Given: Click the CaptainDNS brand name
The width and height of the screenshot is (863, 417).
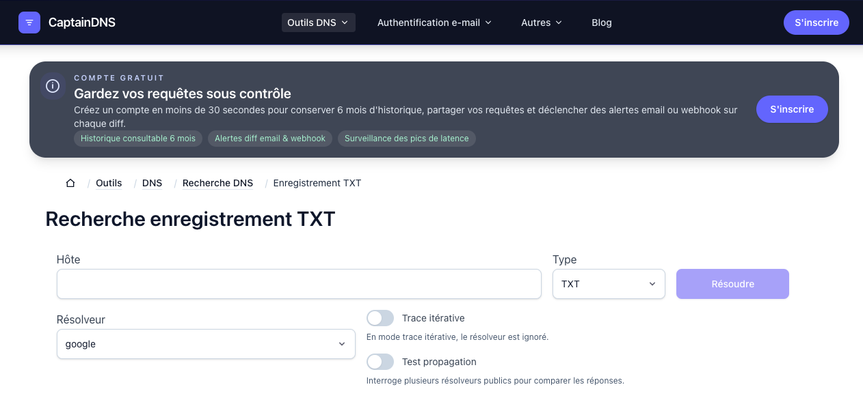Looking at the screenshot, I should coord(81,23).
